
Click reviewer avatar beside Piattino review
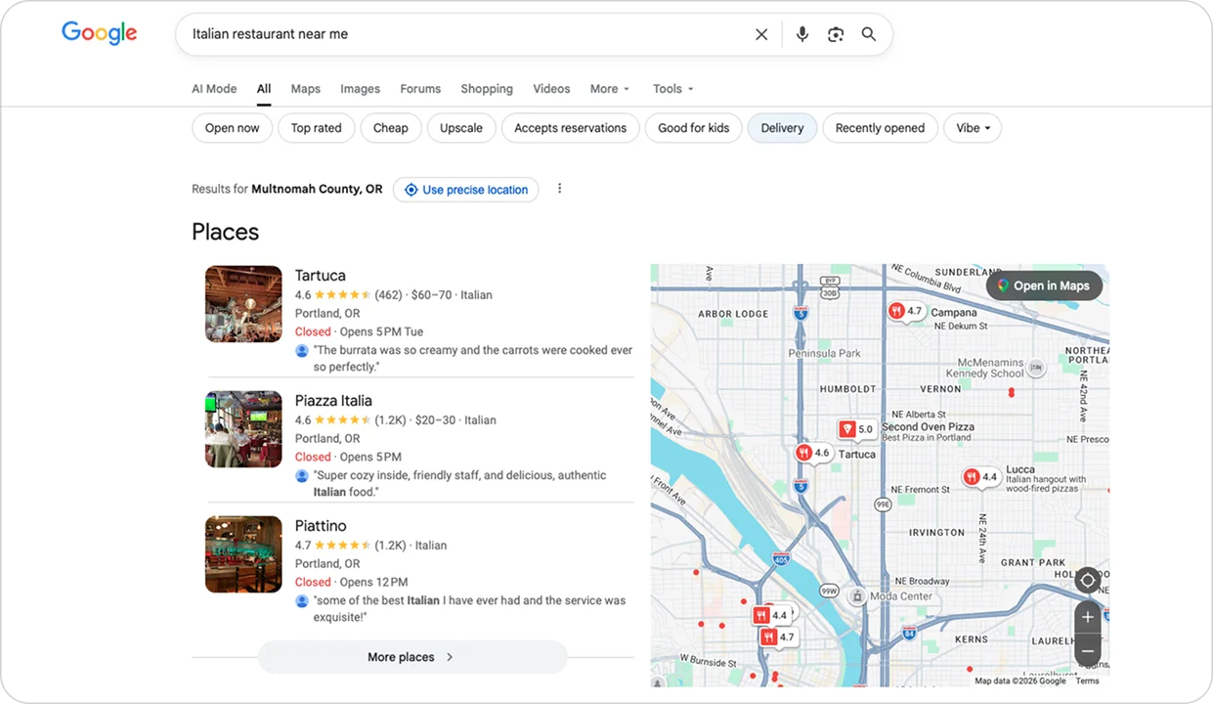point(302,600)
